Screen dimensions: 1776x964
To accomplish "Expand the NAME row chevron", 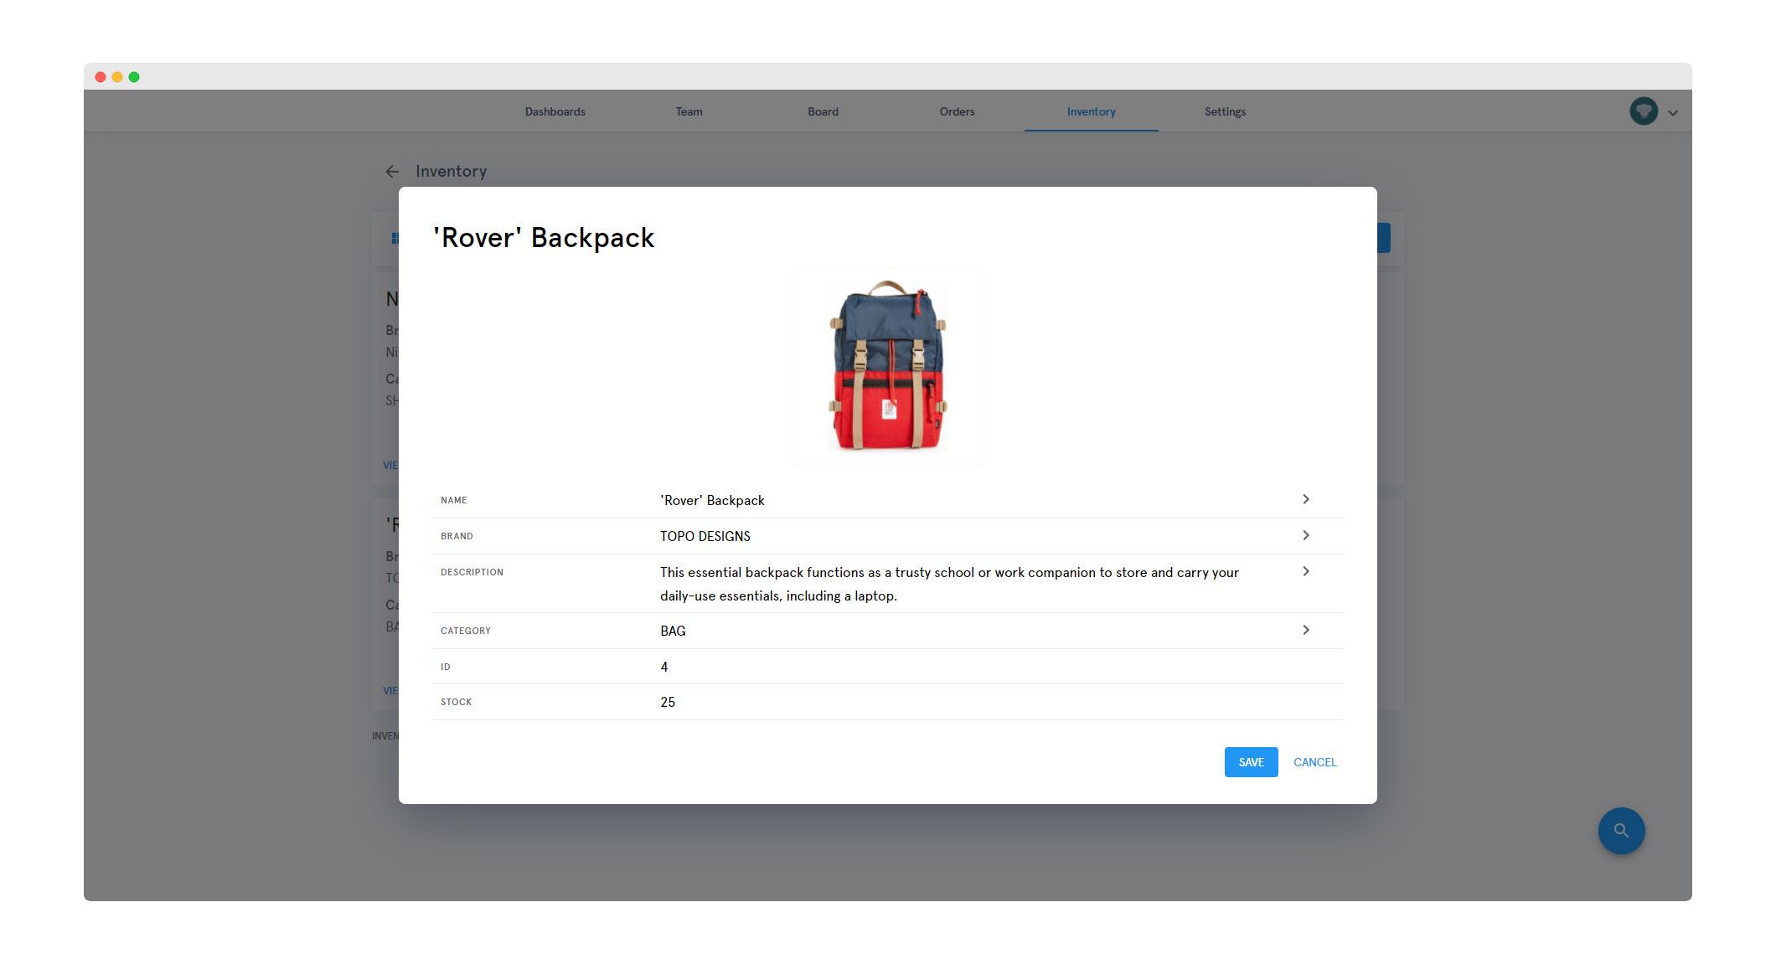I will [1305, 499].
